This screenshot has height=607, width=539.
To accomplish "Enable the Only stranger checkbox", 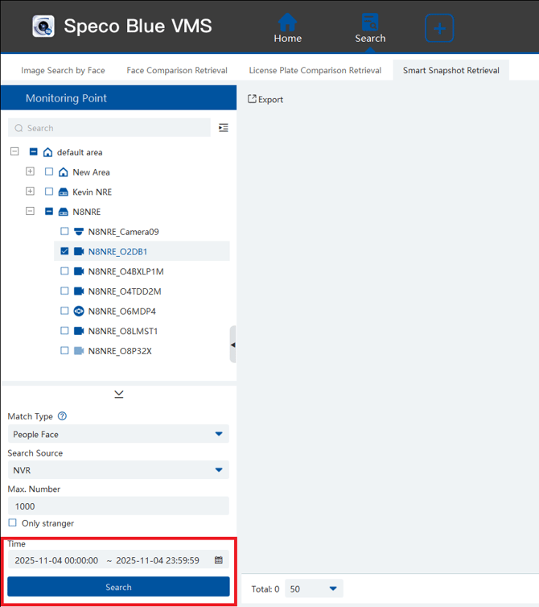I will [12, 523].
